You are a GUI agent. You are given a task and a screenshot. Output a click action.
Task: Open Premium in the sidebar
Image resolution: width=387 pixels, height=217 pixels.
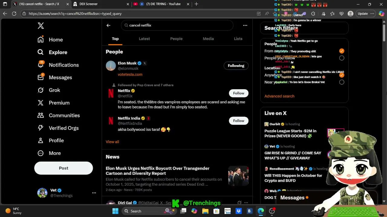54,103
